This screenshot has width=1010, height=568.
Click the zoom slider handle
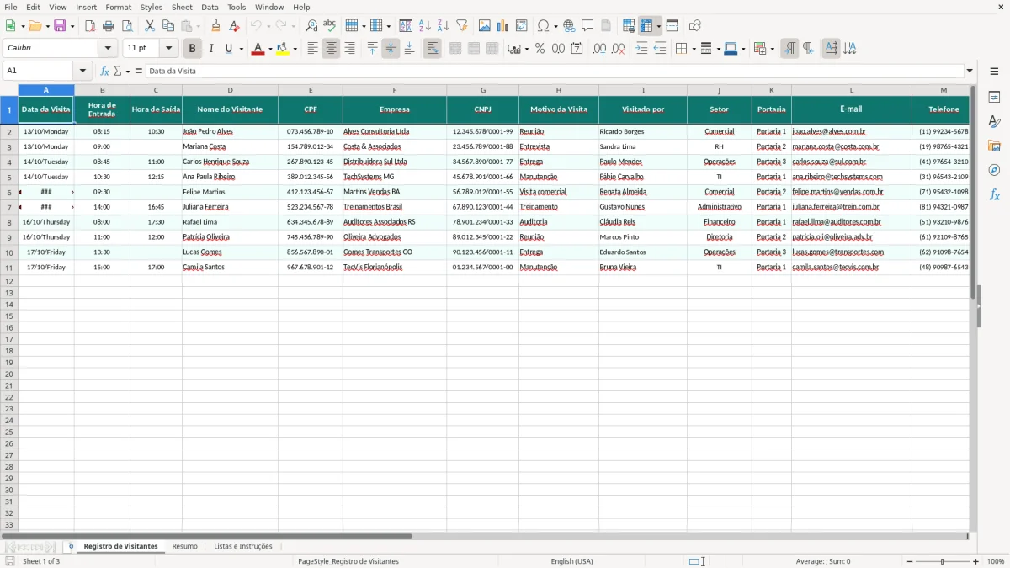coord(943,561)
